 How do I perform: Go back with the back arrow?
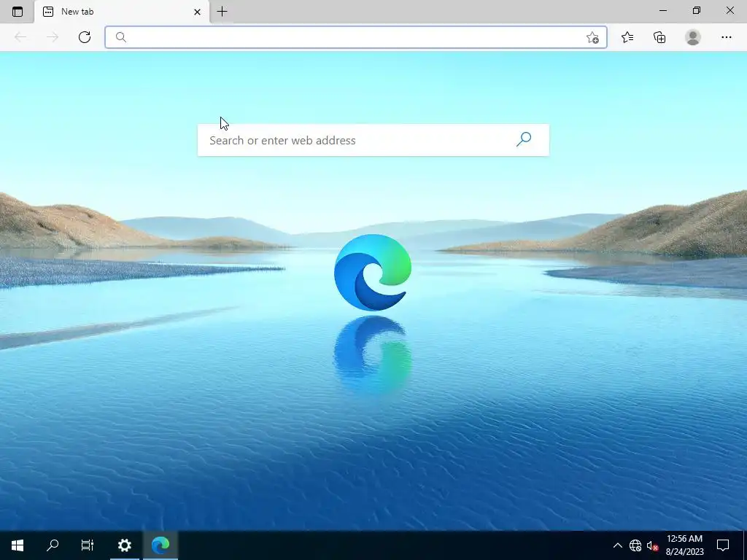pos(20,37)
